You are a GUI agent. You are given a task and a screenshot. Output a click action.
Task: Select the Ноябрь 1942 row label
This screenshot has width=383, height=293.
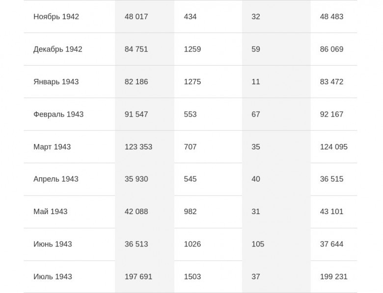point(56,17)
